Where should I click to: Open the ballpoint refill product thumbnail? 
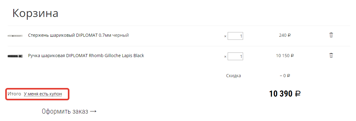tap(15, 35)
